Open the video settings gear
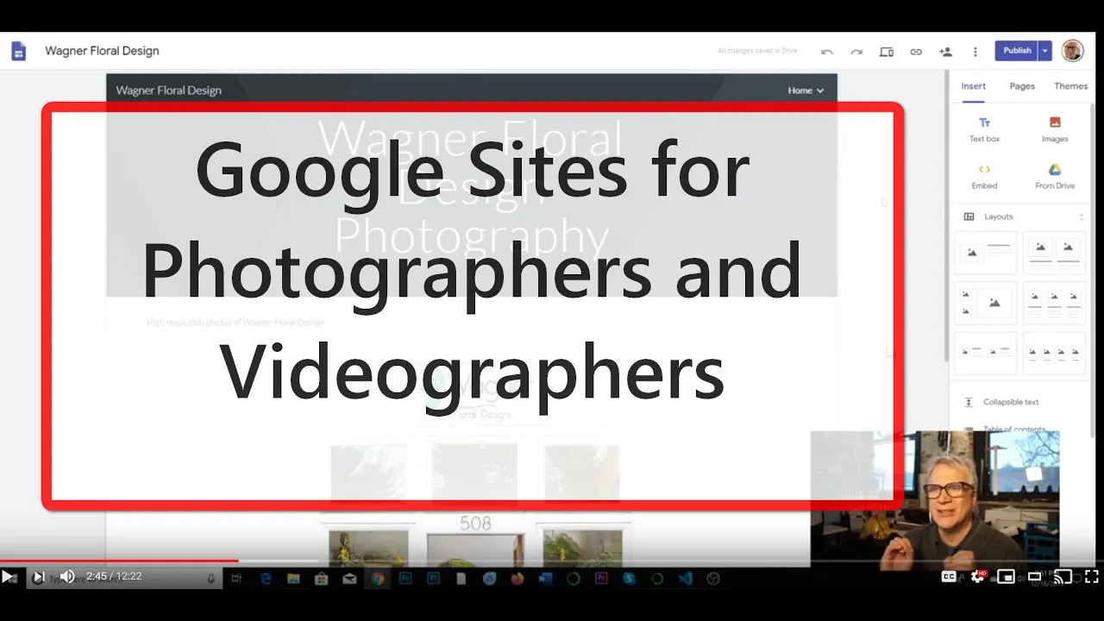The image size is (1104, 621). coord(977,577)
